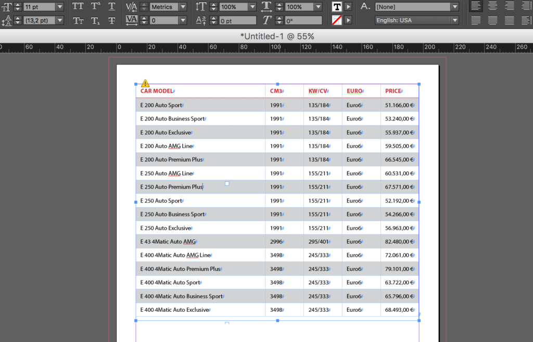This screenshot has height=342, width=533.
Task: Expand the arrow beside the stroke swatch
Action: [348, 20]
